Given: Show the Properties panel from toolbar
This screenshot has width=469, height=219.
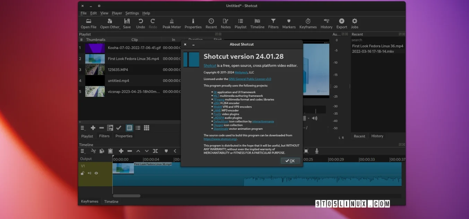Looking at the screenshot, I should coord(193,24).
